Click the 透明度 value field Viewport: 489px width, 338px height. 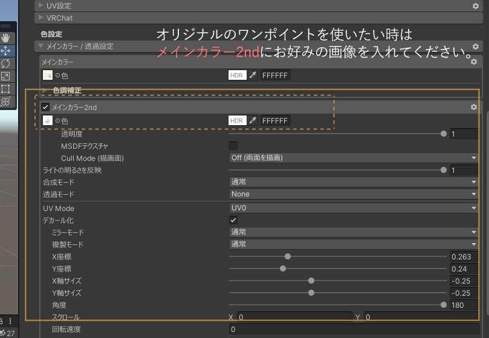[x=464, y=134]
